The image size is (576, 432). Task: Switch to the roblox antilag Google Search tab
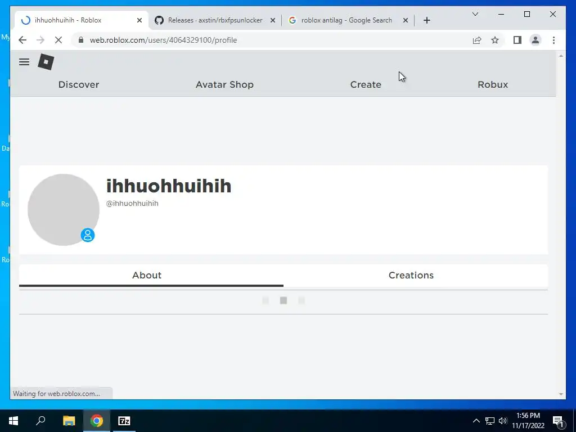348,20
